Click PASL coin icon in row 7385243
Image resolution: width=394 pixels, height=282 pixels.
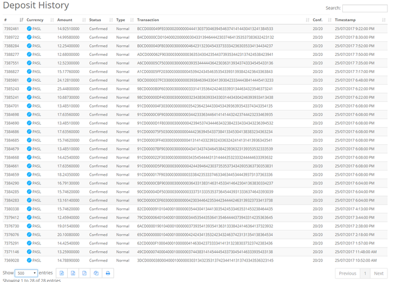click(29, 88)
